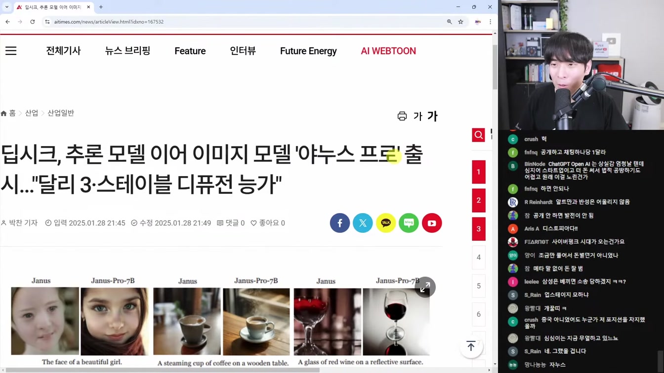
Task: Click chat user avatar for crush 헉
Action: pyautogui.click(x=513, y=139)
